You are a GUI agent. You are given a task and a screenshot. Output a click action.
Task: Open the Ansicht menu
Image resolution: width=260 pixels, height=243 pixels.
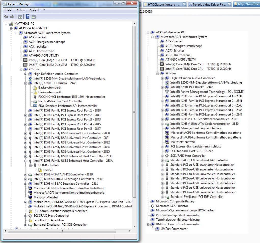34,10
